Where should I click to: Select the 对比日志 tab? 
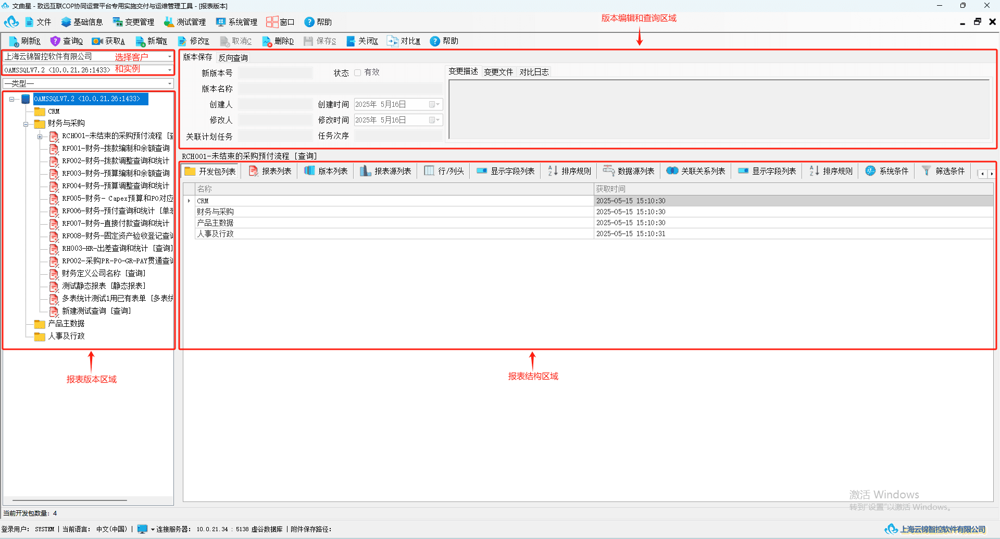[x=534, y=72]
